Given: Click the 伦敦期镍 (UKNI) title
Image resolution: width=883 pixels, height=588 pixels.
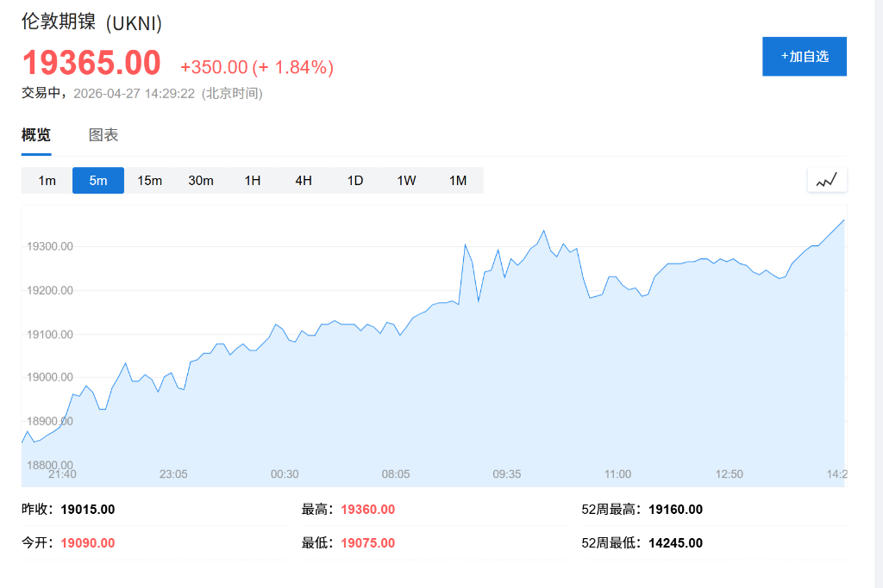Looking at the screenshot, I should [x=90, y=23].
